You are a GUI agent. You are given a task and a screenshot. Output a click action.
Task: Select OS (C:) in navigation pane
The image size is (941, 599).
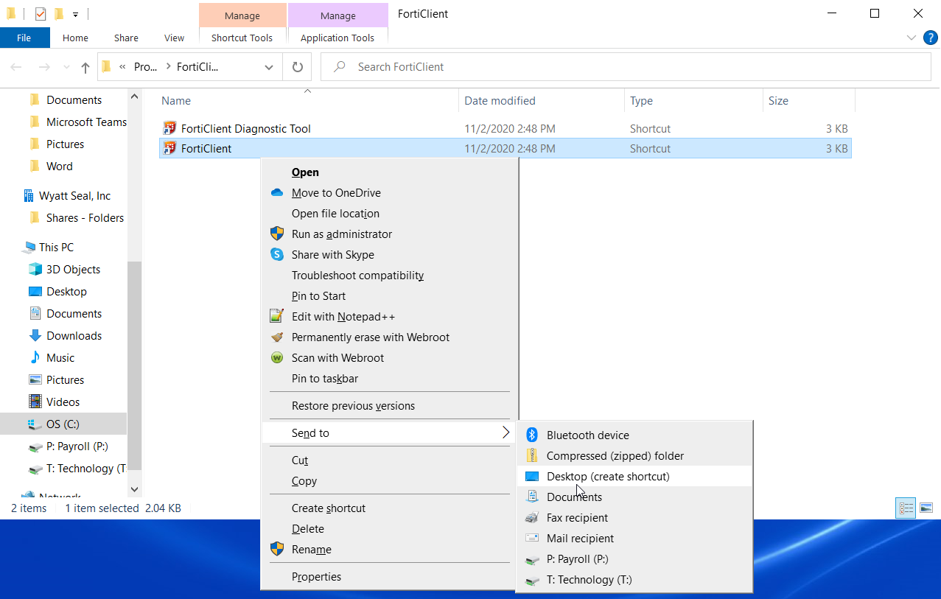pyautogui.click(x=63, y=424)
